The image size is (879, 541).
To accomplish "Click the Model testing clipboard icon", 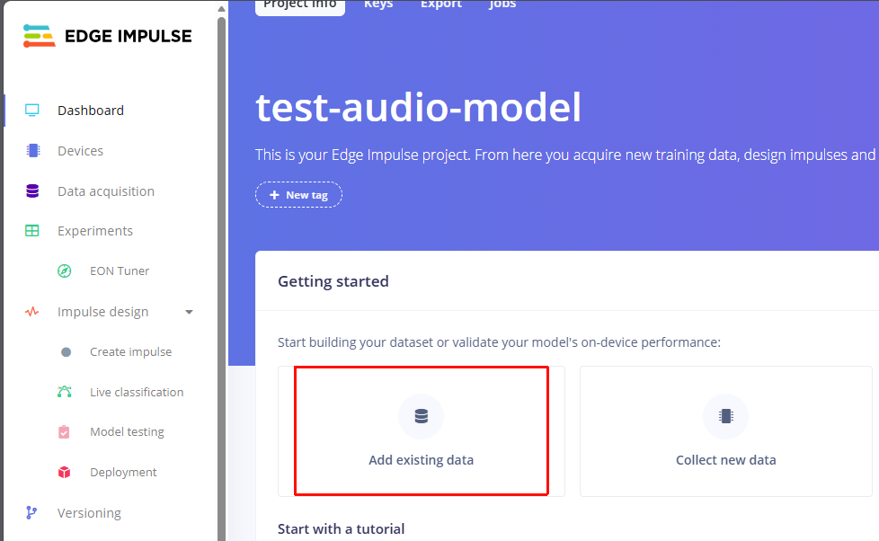I will tap(65, 432).
